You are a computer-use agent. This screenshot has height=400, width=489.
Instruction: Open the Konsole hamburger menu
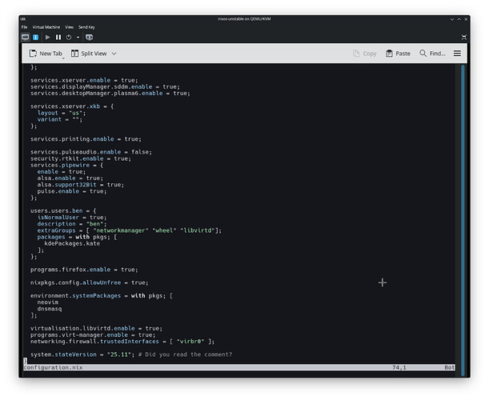pyautogui.click(x=457, y=54)
